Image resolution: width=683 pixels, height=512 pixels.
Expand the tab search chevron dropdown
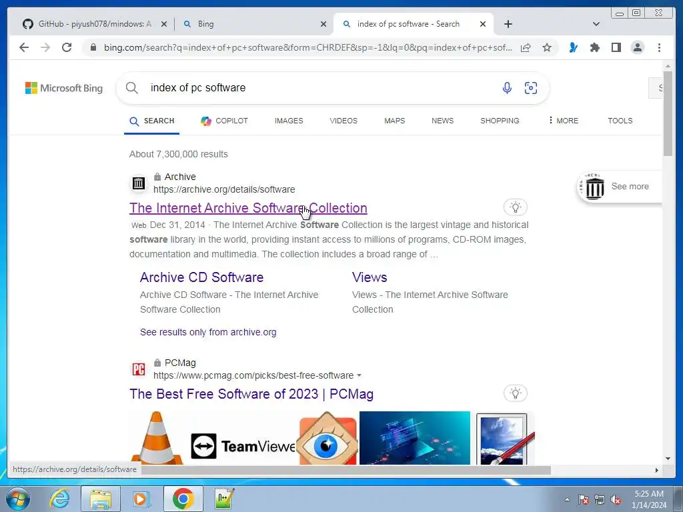pos(596,24)
